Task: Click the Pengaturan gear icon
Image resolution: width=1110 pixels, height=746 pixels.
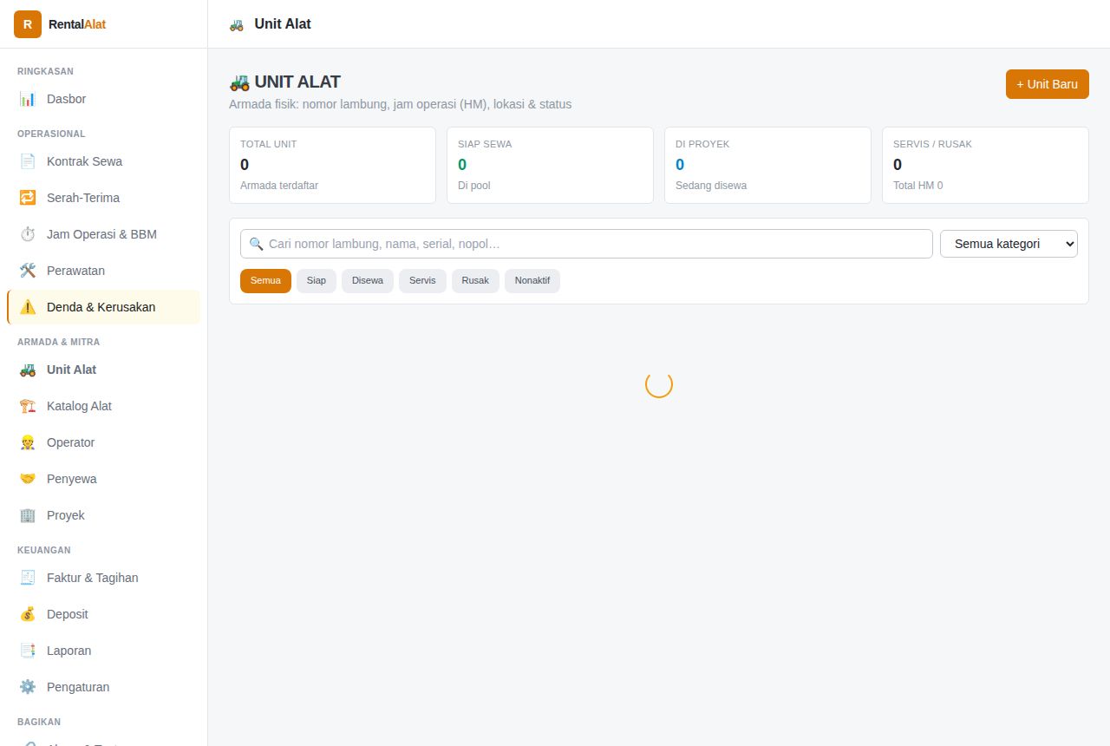Action: click(28, 687)
